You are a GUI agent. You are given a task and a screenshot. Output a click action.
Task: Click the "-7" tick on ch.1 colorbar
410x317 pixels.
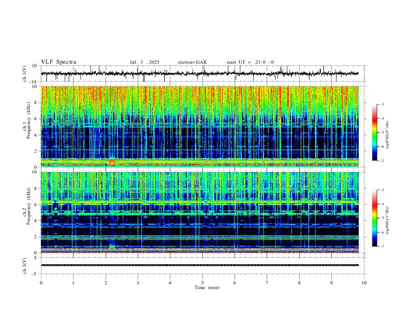382,161
